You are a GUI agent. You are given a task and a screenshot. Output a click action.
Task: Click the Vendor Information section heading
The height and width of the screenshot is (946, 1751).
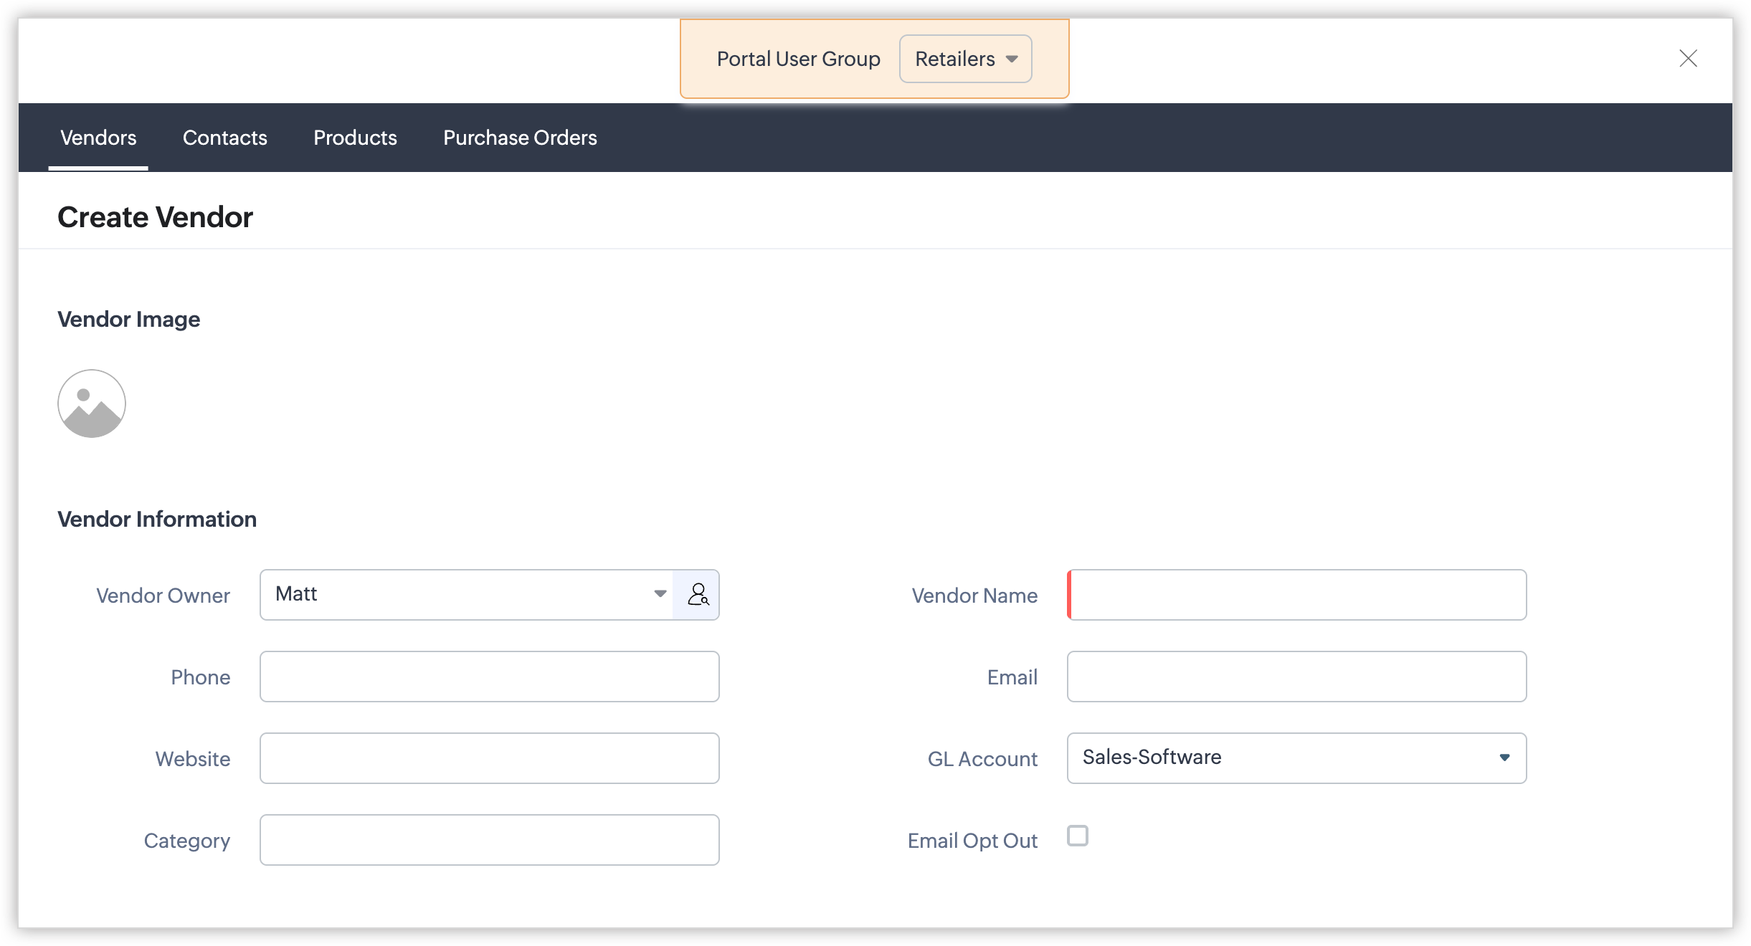(157, 519)
